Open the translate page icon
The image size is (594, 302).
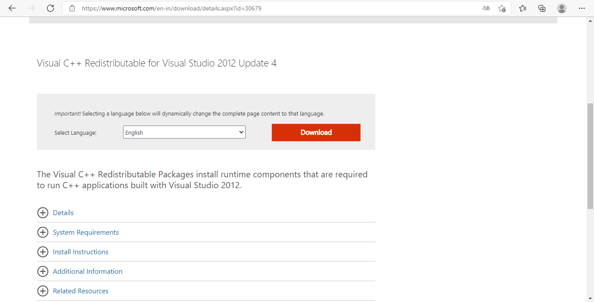[486, 8]
